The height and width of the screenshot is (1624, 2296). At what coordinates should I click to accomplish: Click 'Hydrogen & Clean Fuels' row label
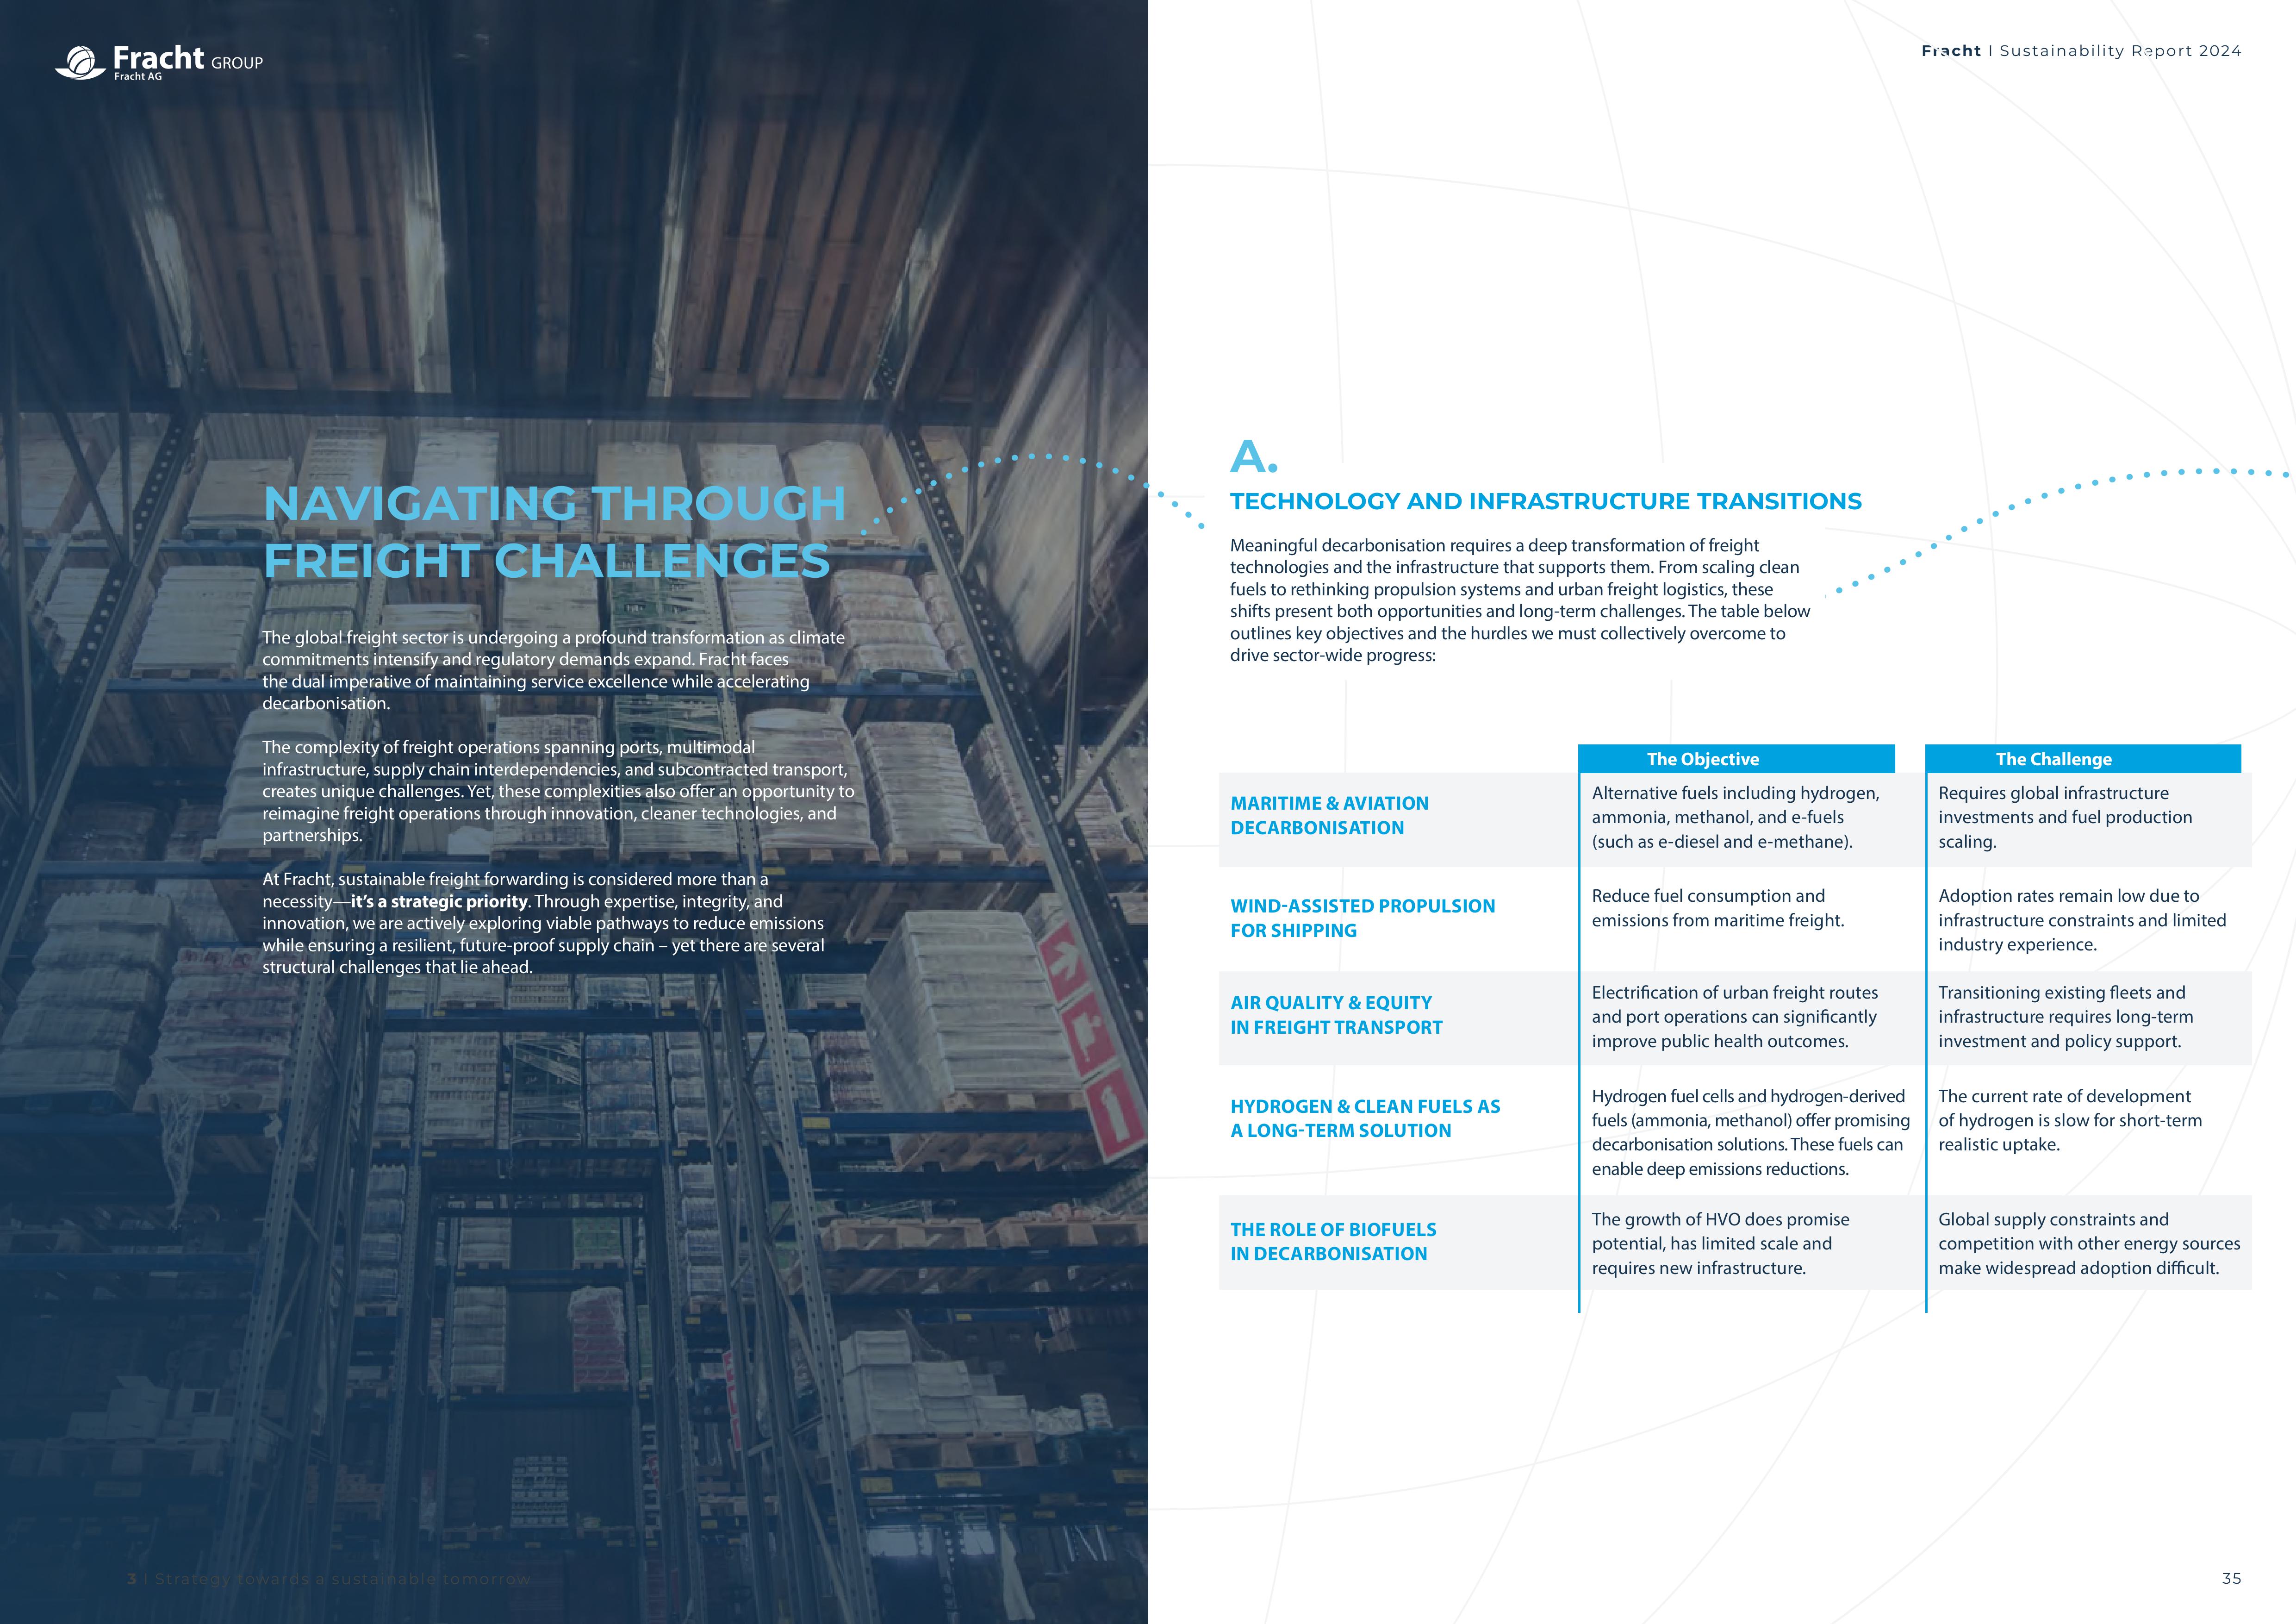[1365, 1118]
